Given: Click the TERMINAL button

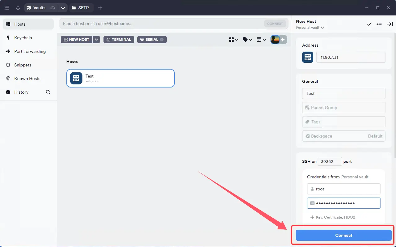Looking at the screenshot, I should 119,40.
